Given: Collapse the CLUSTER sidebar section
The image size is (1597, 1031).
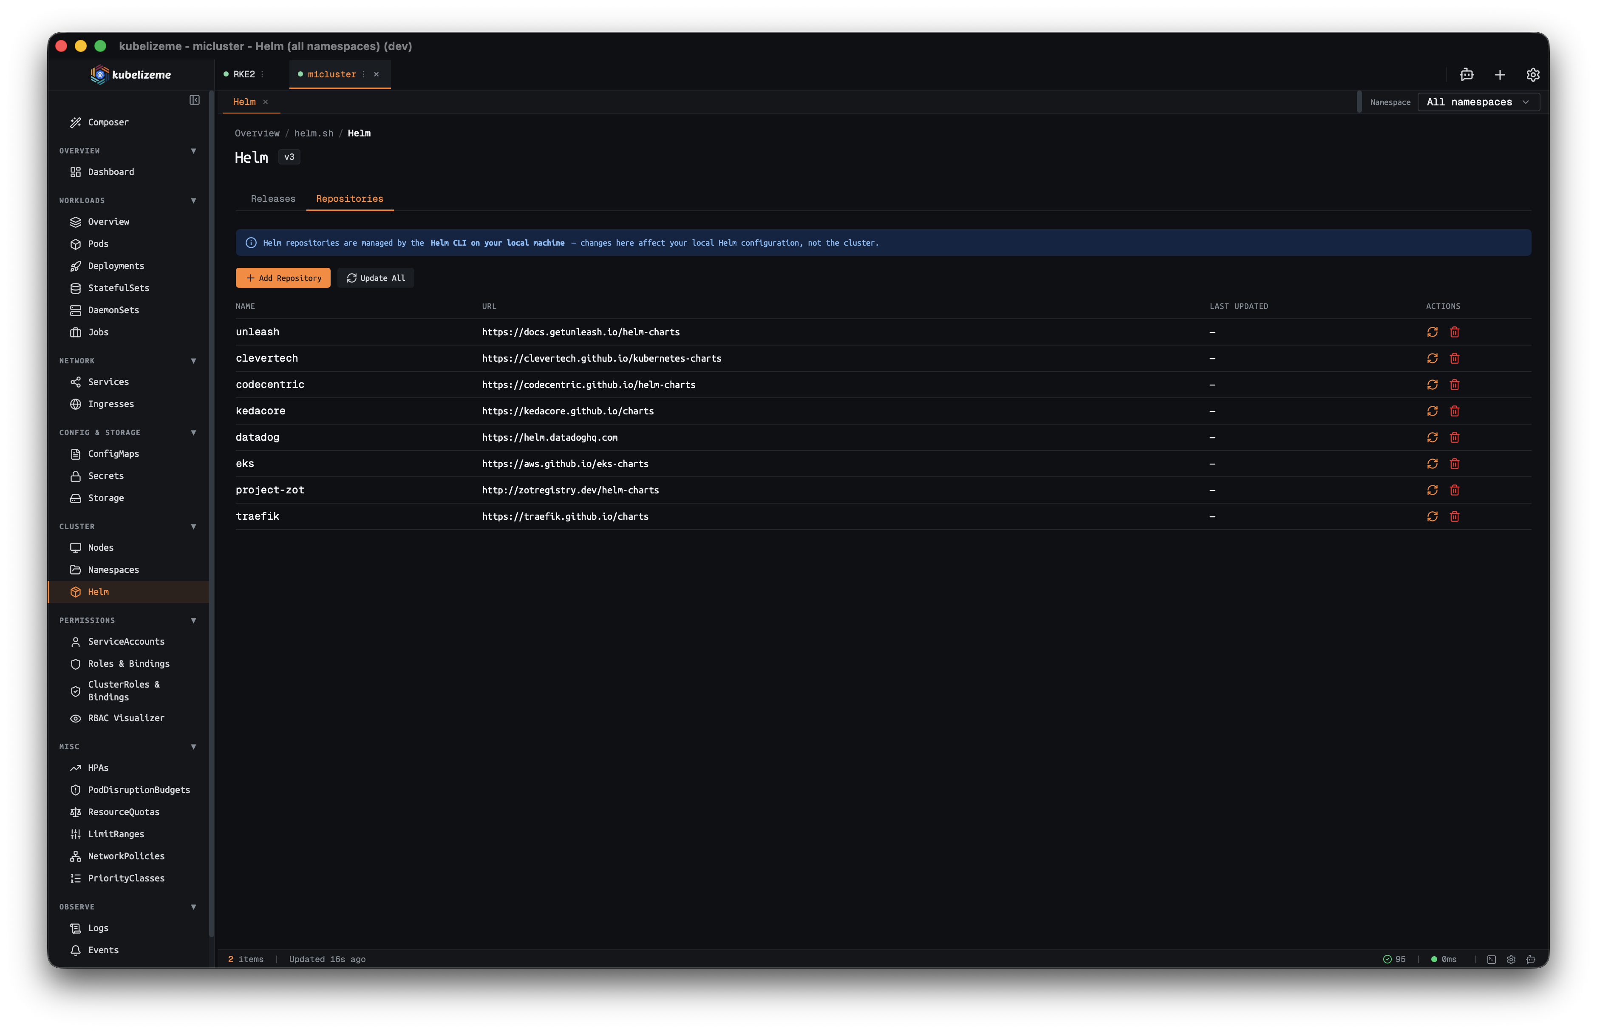Looking at the screenshot, I should tap(193, 526).
